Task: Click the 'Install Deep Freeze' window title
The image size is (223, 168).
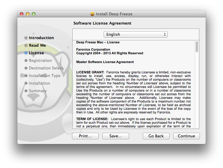Action: coord(114,14)
